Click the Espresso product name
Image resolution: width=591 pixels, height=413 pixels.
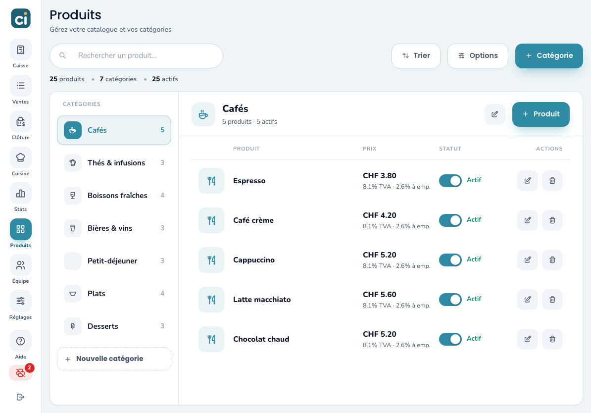click(x=249, y=181)
